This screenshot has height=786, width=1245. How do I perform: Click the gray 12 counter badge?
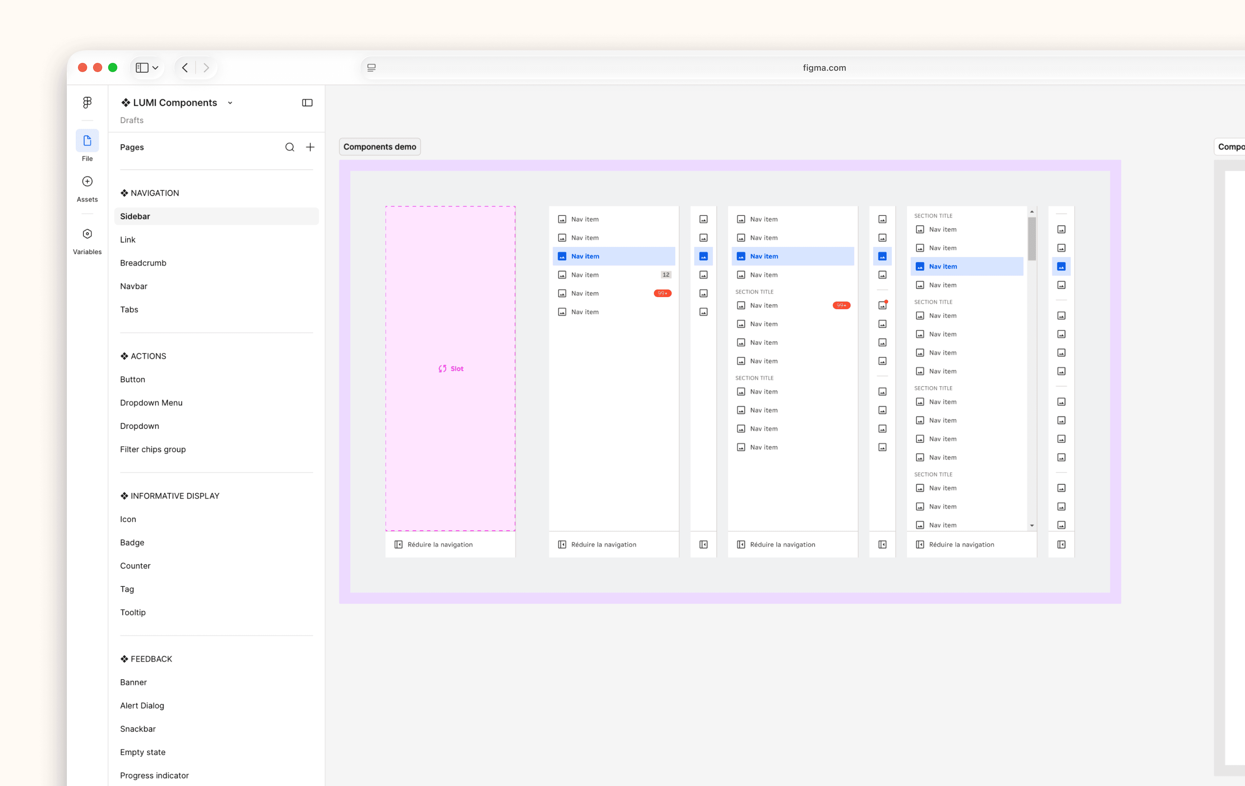point(666,275)
